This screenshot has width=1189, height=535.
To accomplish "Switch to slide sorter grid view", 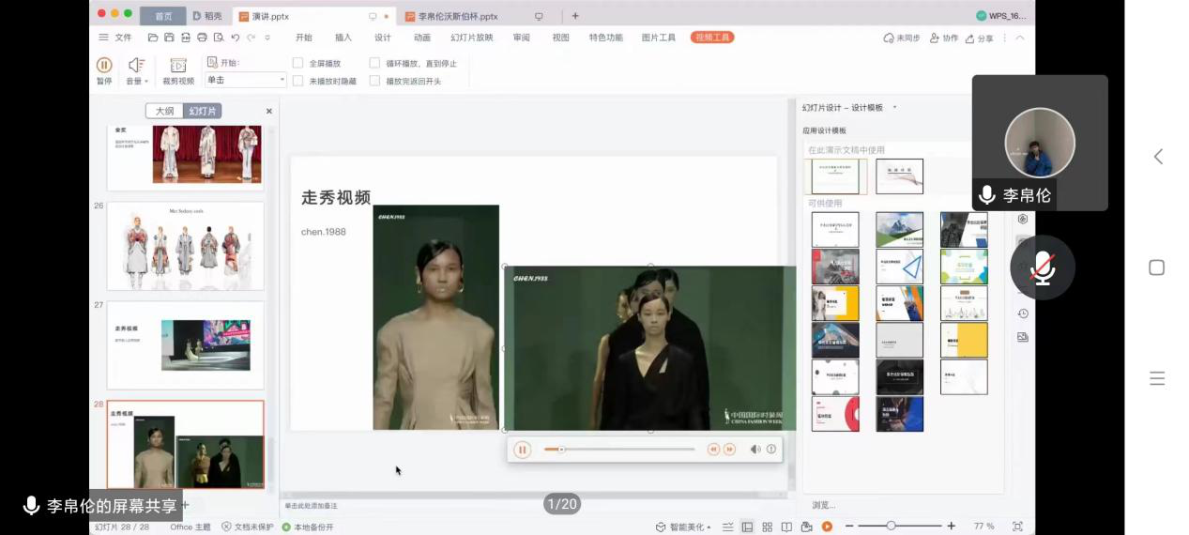I will 767,527.
